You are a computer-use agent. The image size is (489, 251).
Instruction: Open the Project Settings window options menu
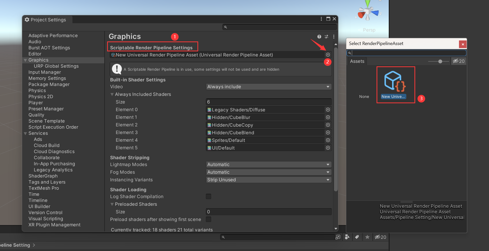pyautogui.click(x=321, y=19)
